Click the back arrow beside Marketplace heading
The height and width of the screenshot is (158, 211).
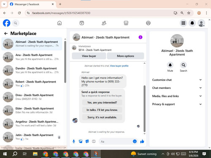6,33
